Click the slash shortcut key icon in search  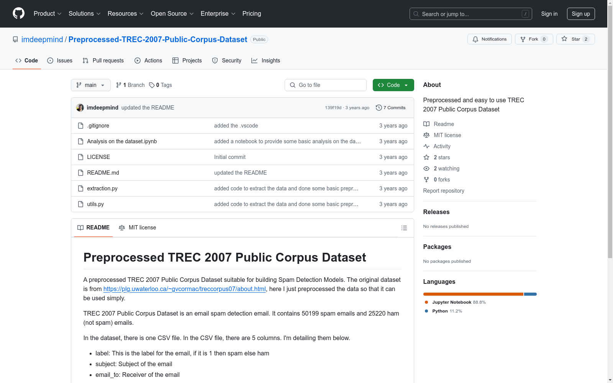[525, 14]
